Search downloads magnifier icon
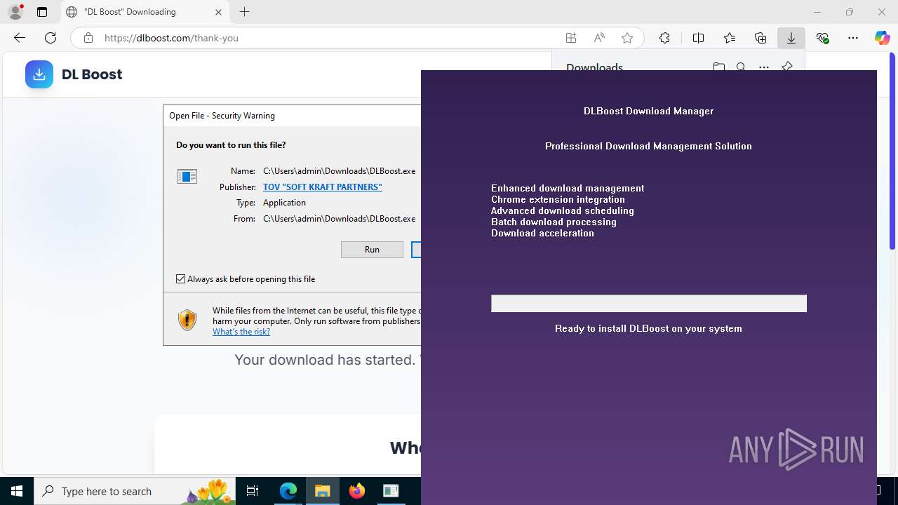Image resolution: width=898 pixels, height=505 pixels. pyautogui.click(x=741, y=67)
